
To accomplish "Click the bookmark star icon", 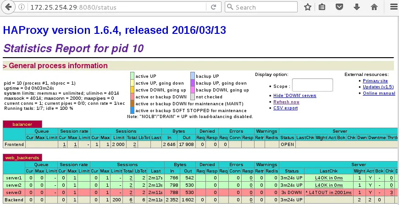I will point(308,7).
